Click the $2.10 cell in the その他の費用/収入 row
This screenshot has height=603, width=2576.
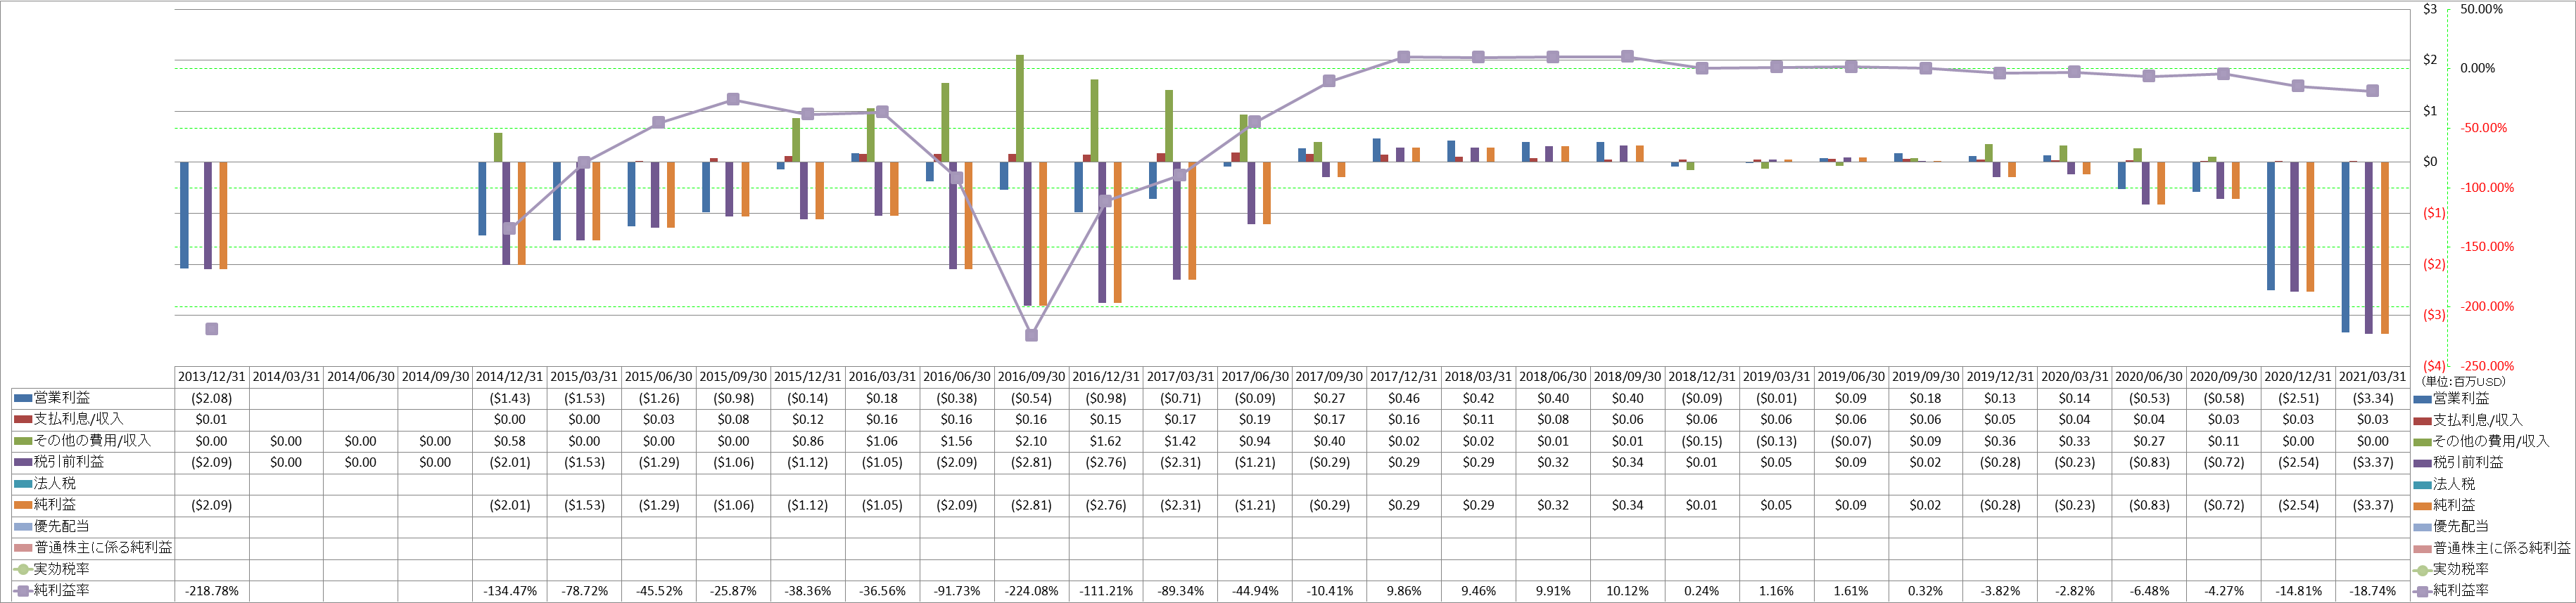pyautogui.click(x=1031, y=441)
